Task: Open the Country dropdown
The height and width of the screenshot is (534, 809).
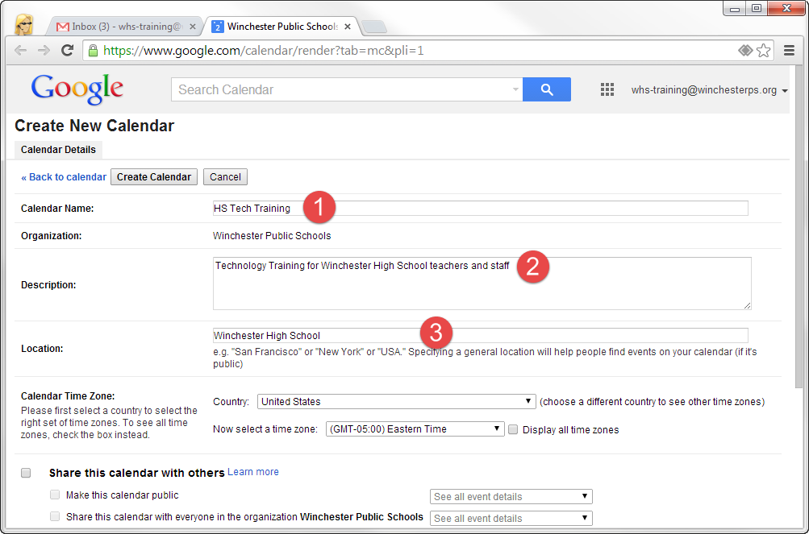Action: 396,402
